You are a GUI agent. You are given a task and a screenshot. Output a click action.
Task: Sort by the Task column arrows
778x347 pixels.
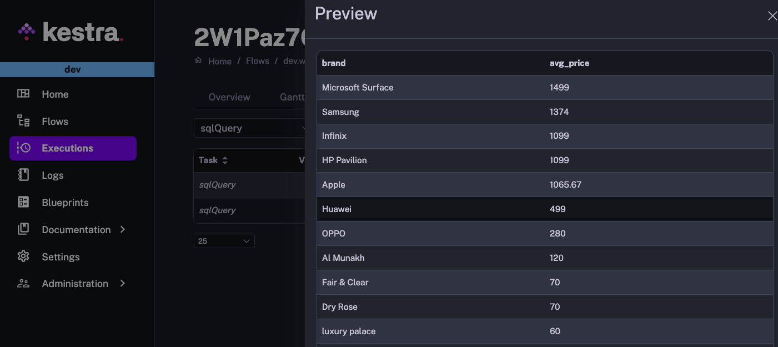225,160
